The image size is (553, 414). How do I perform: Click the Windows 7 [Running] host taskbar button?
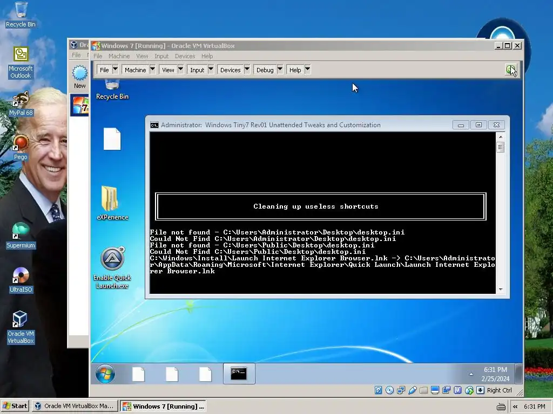coord(163,406)
